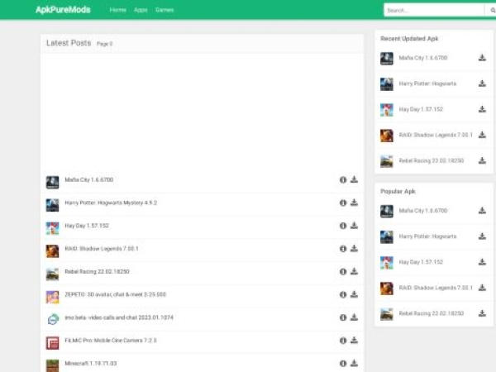
Task: Show info for FiLMiC Pro Mobile Cine Camera
Action: pos(343,341)
